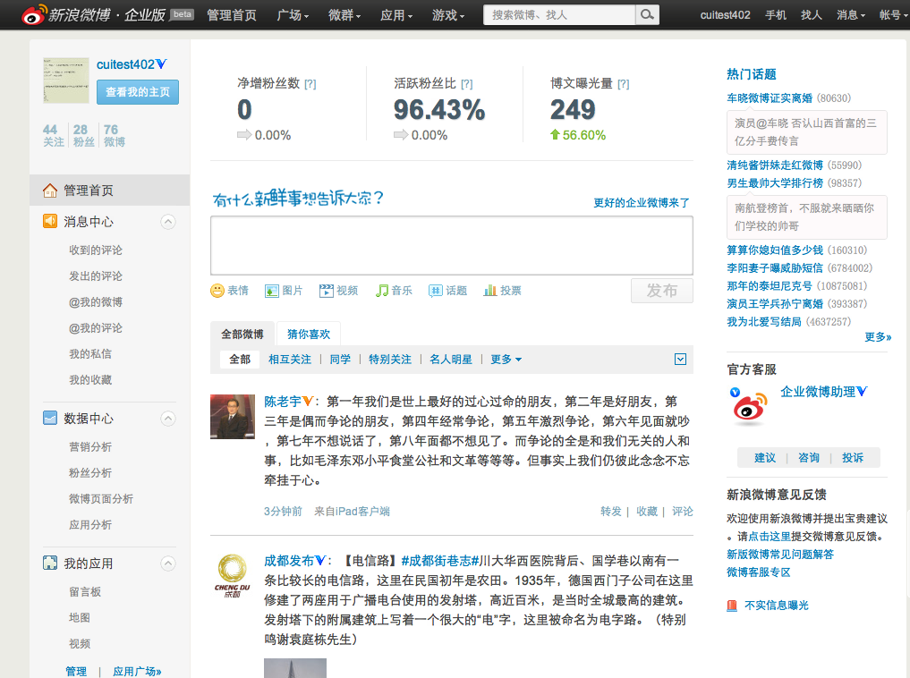Open the #成都街巷志# hashtag link
This screenshot has height=678, width=910.
[440, 561]
